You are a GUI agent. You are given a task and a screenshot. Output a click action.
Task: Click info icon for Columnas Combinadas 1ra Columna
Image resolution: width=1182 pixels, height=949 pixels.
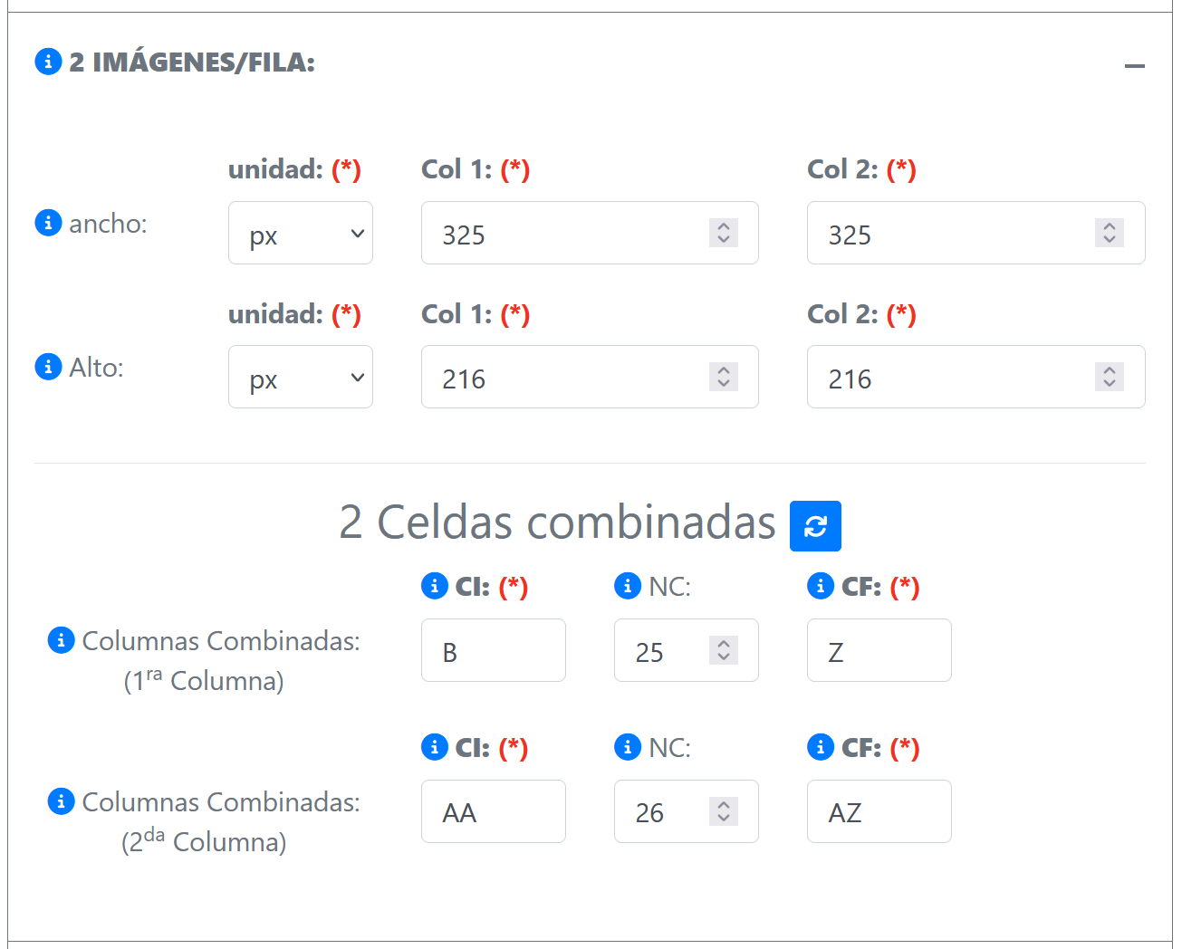tap(61, 640)
